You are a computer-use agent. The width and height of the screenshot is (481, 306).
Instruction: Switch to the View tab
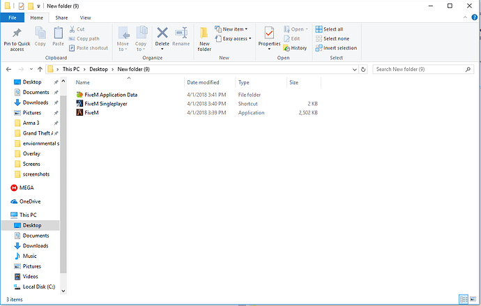(85, 18)
